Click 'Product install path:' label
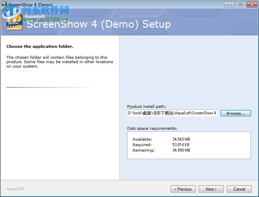The height and width of the screenshot is (197, 259). [x=147, y=107]
